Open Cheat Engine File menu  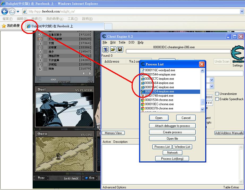(x=105, y=42)
